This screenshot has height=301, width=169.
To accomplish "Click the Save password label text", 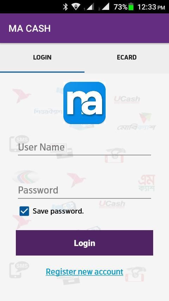I will pos(58,211).
